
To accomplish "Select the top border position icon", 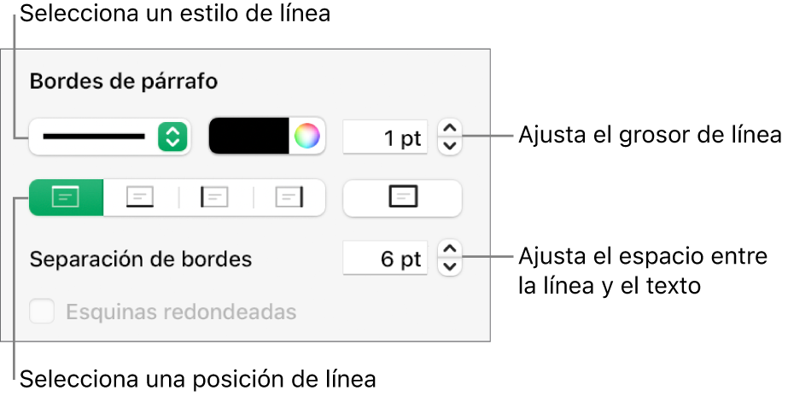I will [66, 196].
